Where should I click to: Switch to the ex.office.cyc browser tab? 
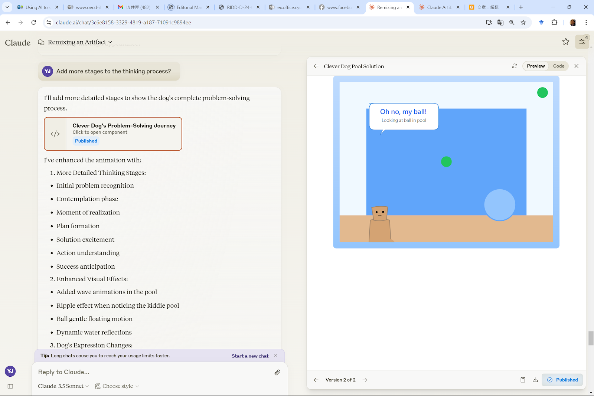click(289, 7)
